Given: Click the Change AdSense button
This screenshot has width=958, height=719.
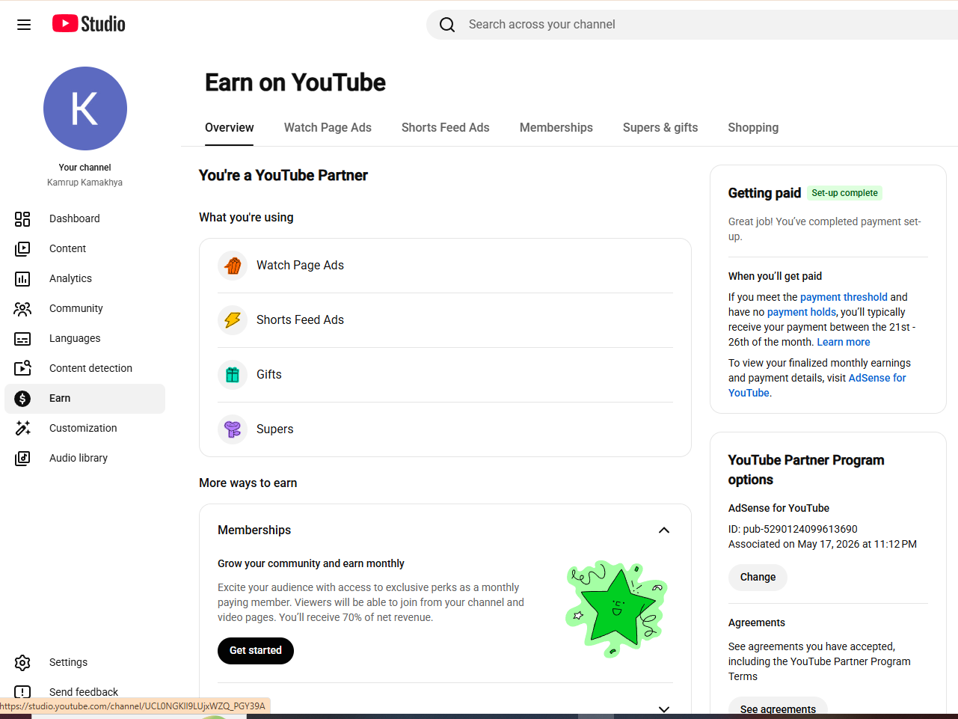Looking at the screenshot, I should pos(758,578).
